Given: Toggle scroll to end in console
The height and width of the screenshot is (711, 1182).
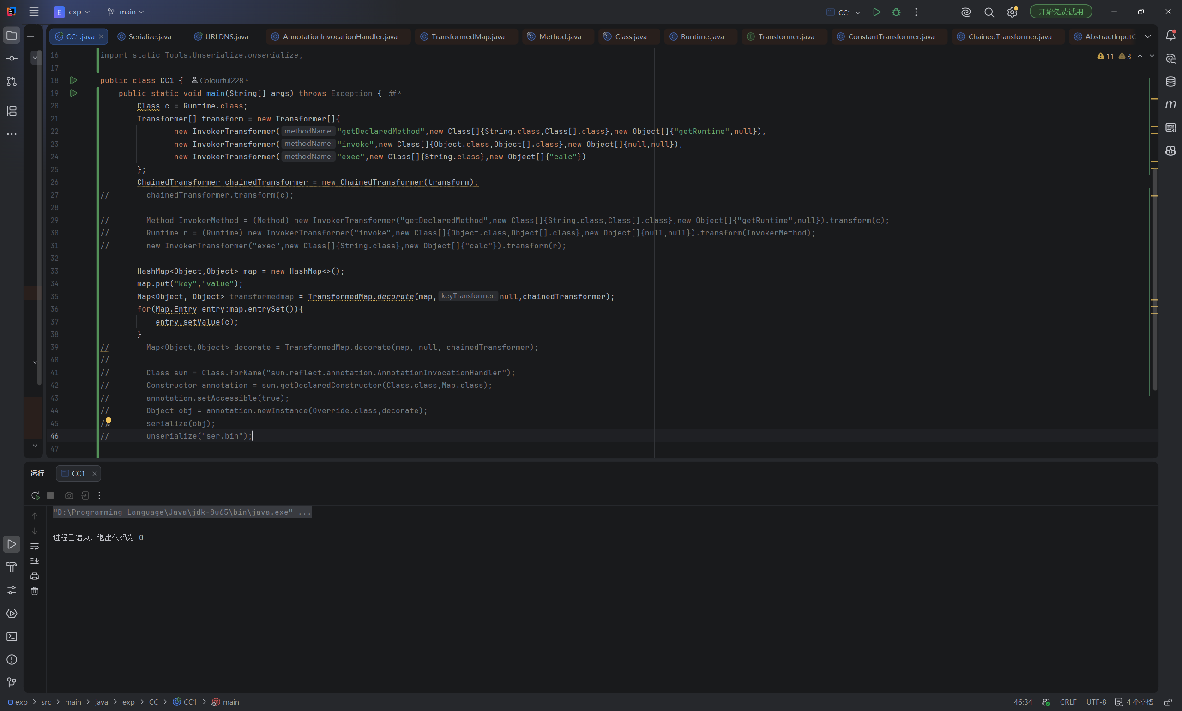Looking at the screenshot, I should [x=35, y=561].
